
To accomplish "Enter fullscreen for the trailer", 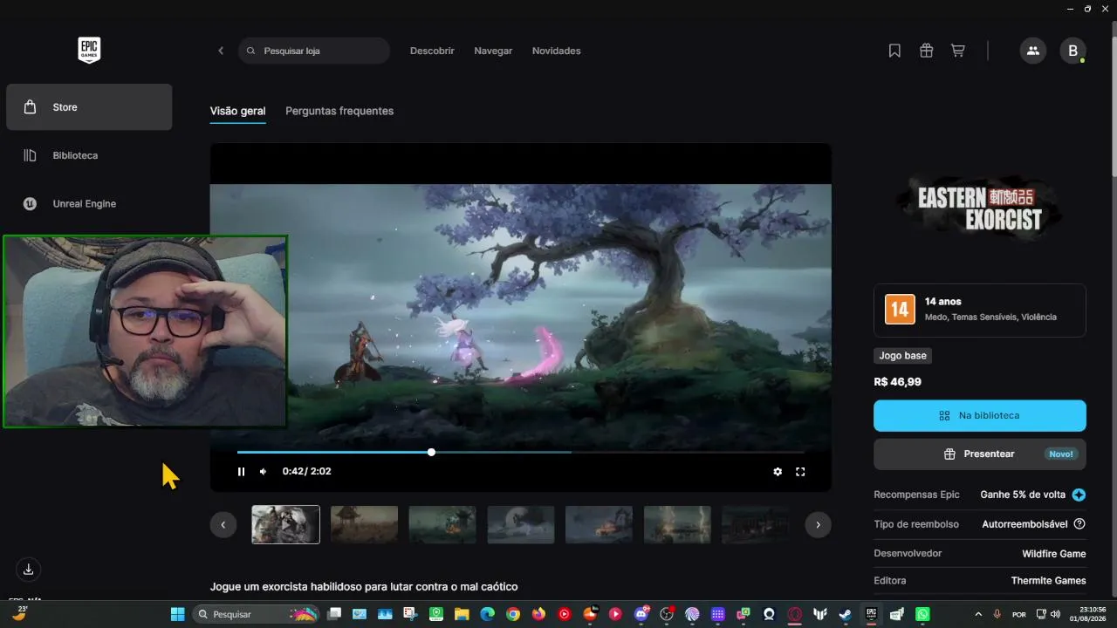I will coord(800,472).
